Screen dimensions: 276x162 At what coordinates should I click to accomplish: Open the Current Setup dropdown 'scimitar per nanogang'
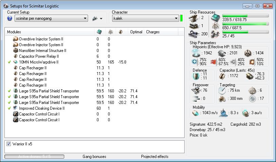tap(51, 18)
